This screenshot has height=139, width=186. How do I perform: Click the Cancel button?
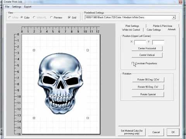[x=156, y=132]
